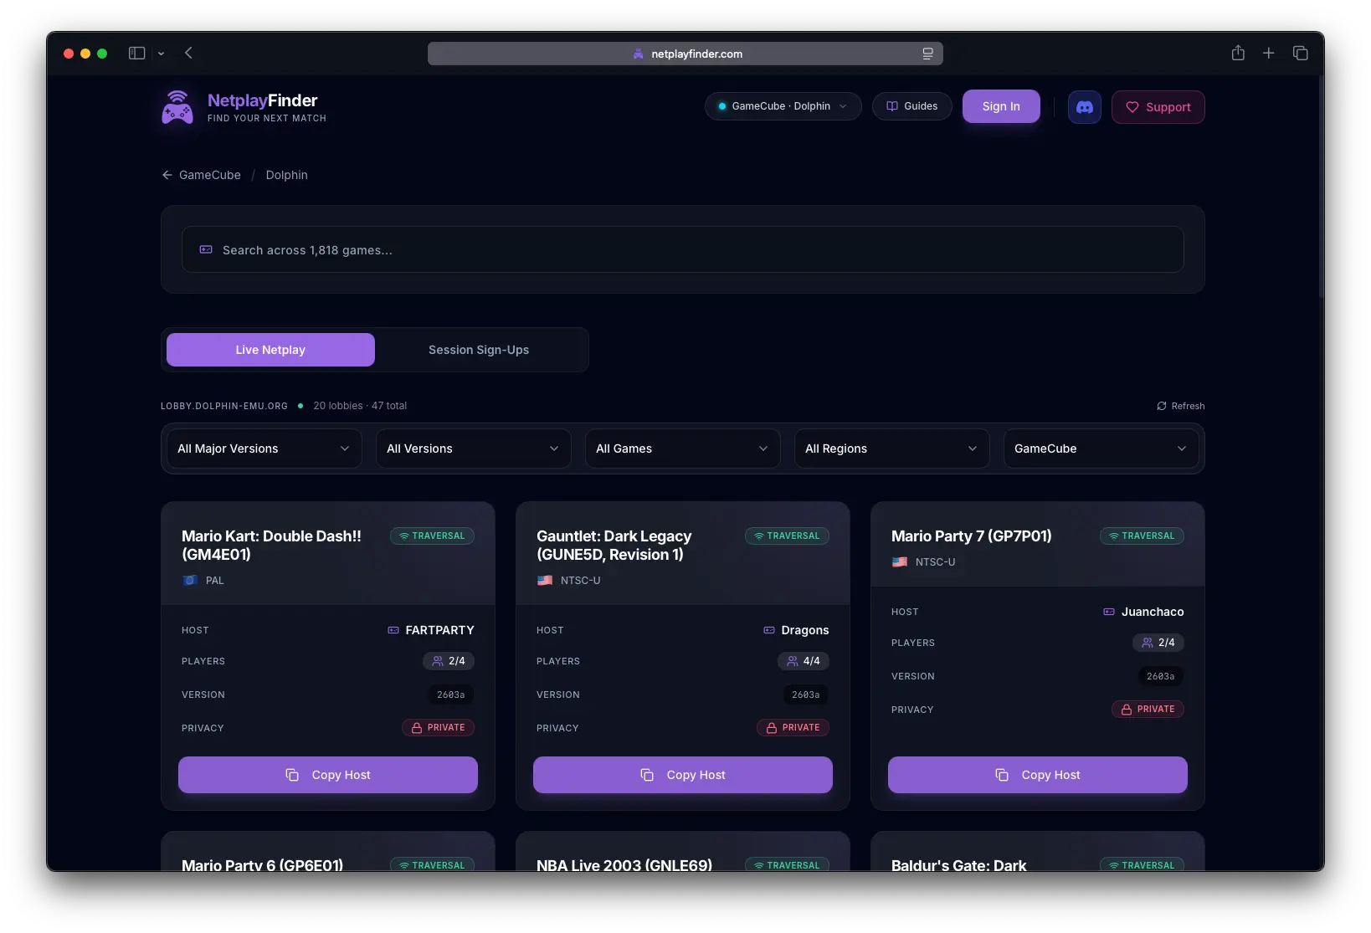The image size is (1371, 933).
Task: Click the PRIVATE badge on Gauntlet card
Action: click(x=793, y=728)
